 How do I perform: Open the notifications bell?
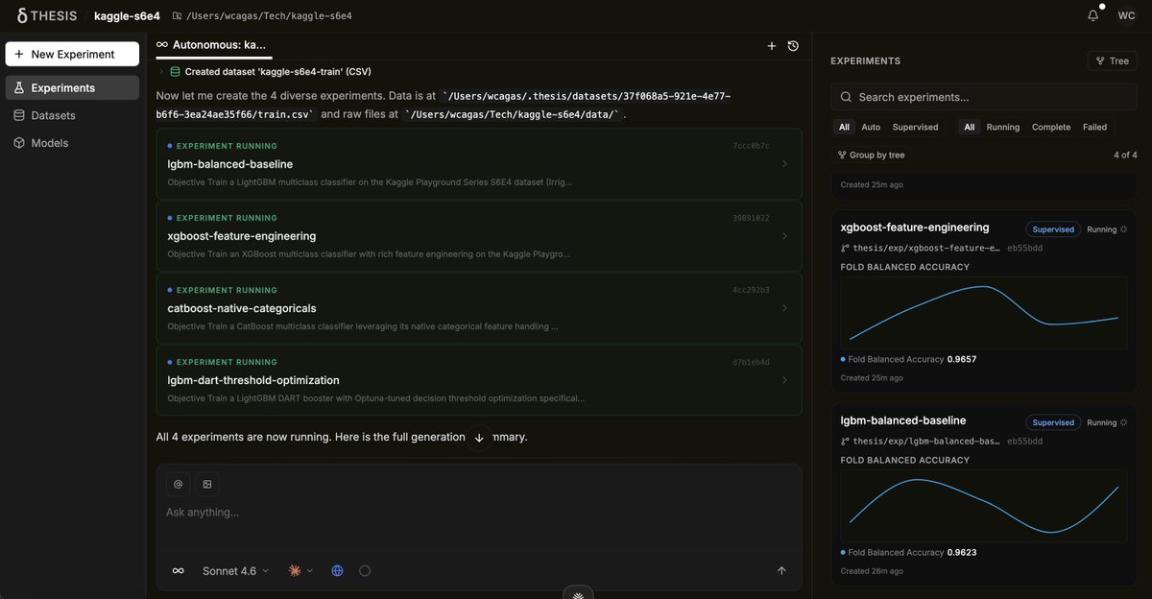1092,15
